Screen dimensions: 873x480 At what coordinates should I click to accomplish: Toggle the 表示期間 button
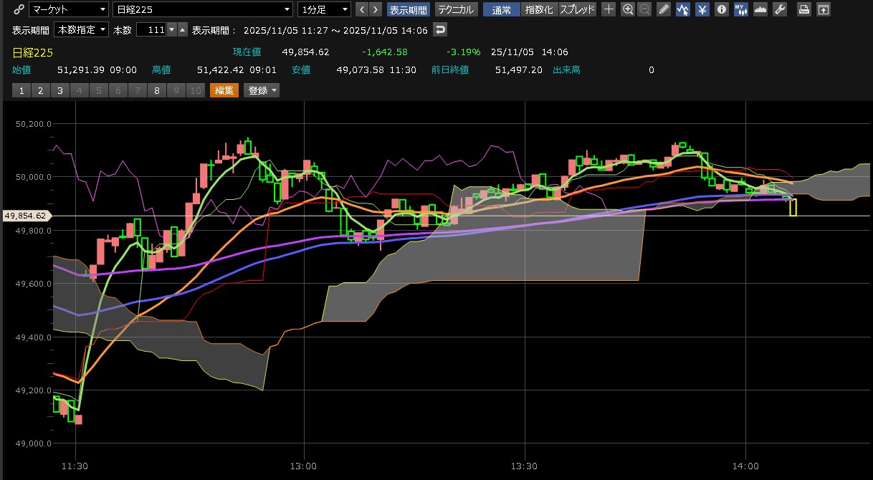coord(408,9)
